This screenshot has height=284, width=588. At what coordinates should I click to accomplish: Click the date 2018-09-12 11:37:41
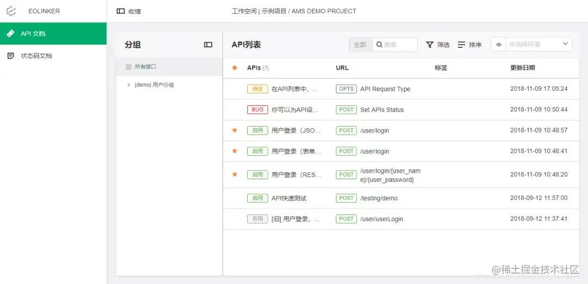coord(539,218)
